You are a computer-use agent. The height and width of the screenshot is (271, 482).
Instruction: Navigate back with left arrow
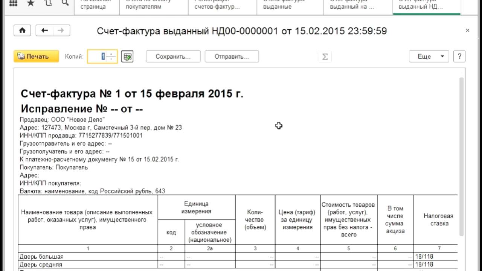click(44, 31)
